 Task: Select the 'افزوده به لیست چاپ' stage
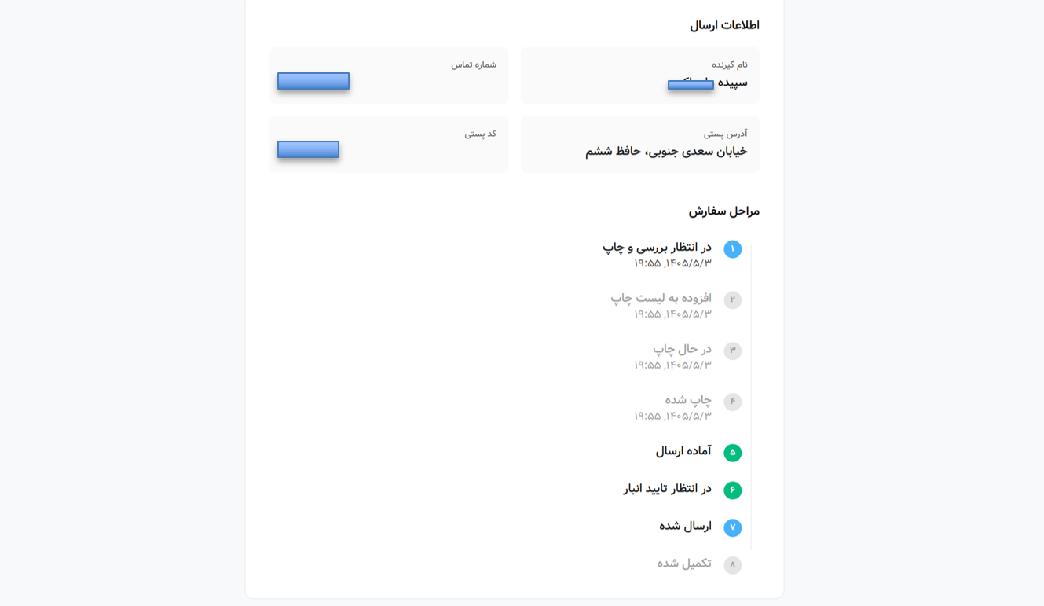pyautogui.click(x=661, y=298)
